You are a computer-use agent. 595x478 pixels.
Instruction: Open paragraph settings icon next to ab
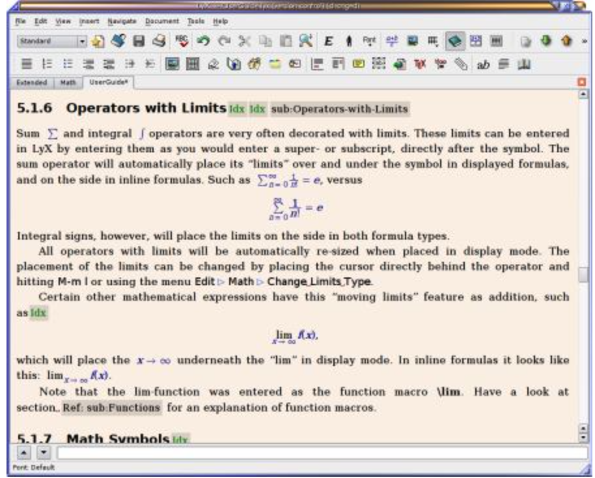click(x=503, y=64)
